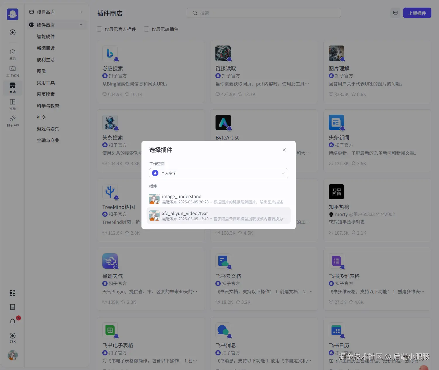Open the 个人空间 workspace dropdown
Image resolution: width=439 pixels, height=370 pixels.
219,173
